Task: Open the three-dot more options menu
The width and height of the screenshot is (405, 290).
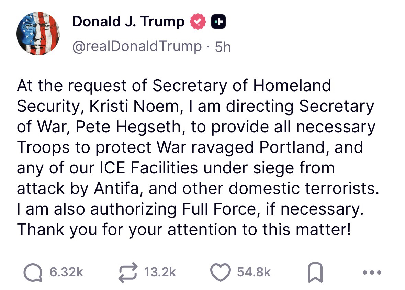Action: pos(372,273)
